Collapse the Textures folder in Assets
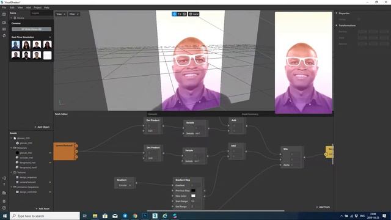This screenshot has width=391, height=220. point(11,172)
